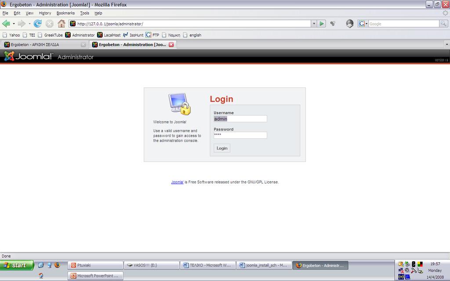The image size is (450, 281).
Task: Click the Joomla! Administrator logo
Action: point(49,57)
